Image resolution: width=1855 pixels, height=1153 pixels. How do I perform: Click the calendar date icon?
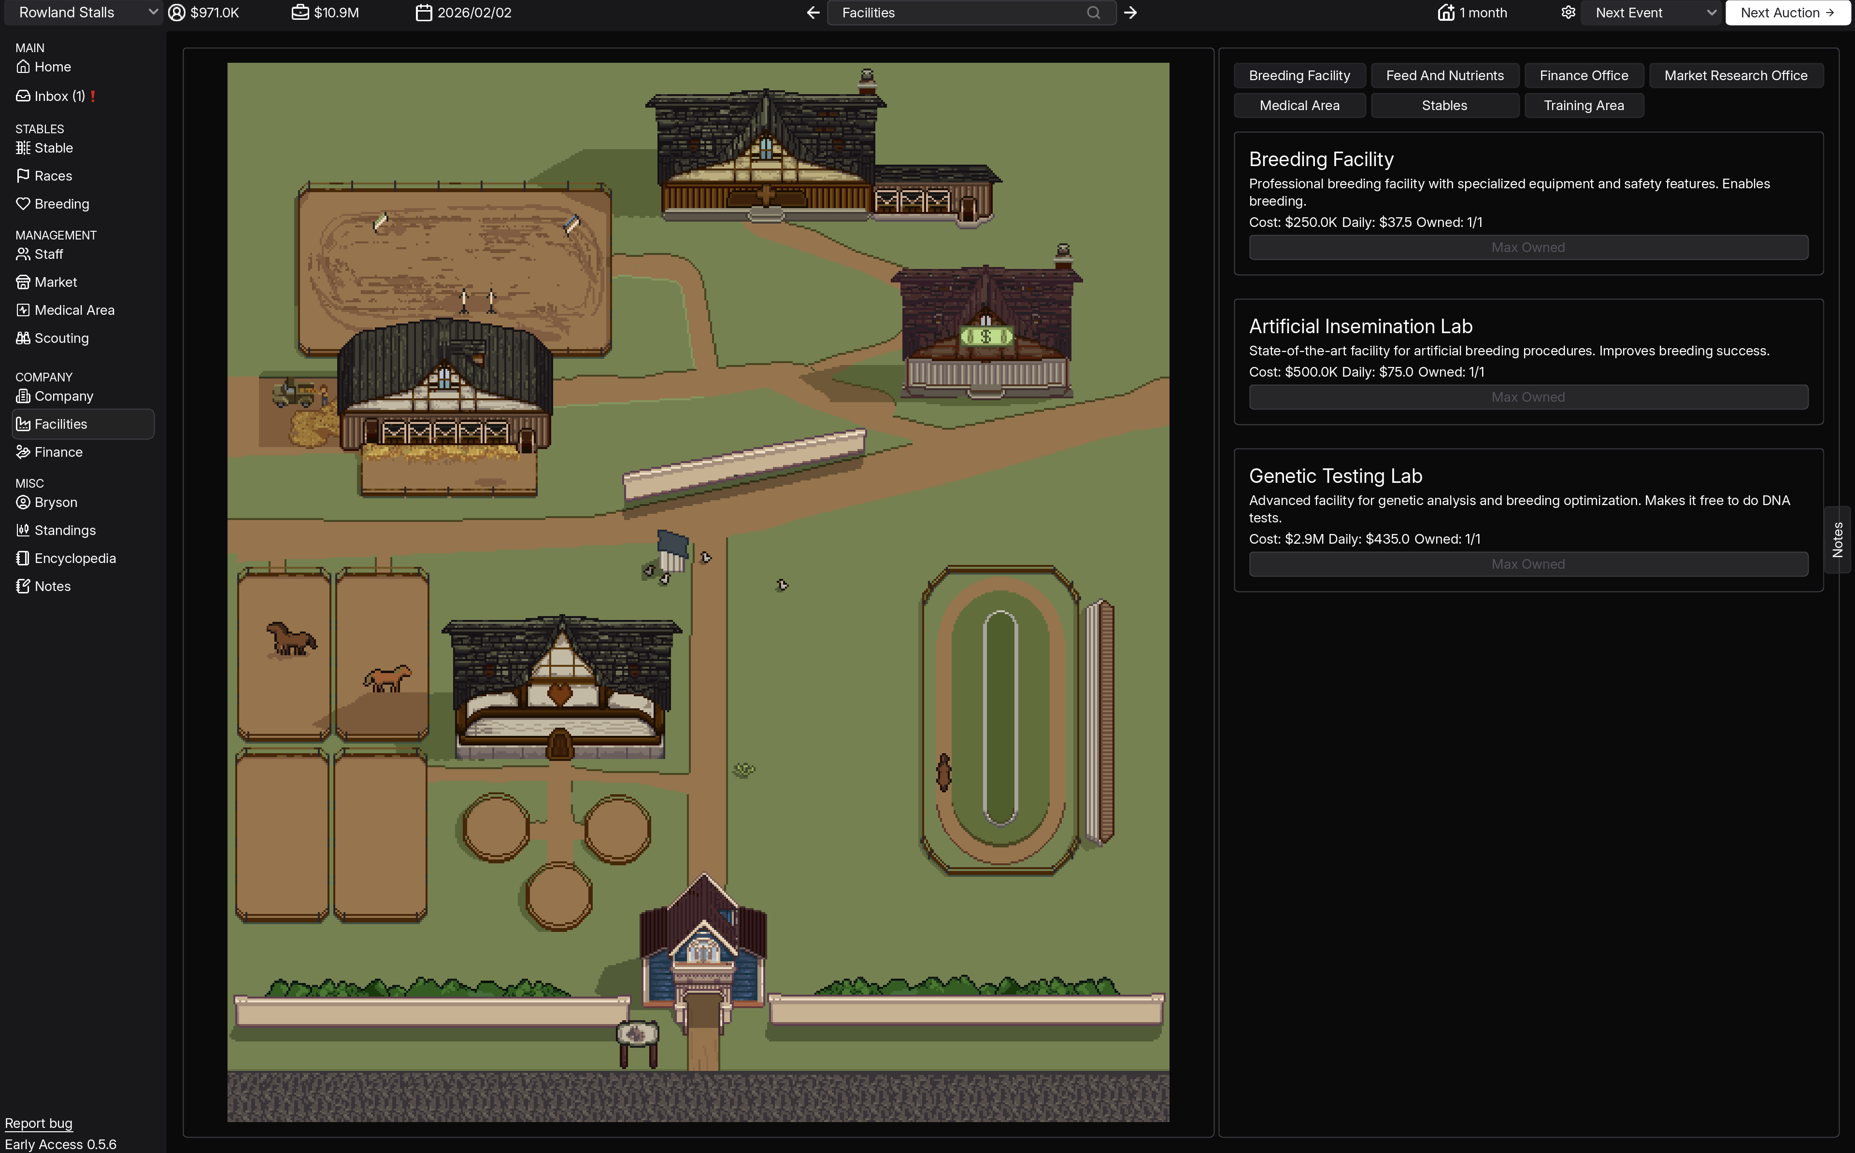click(423, 12)
